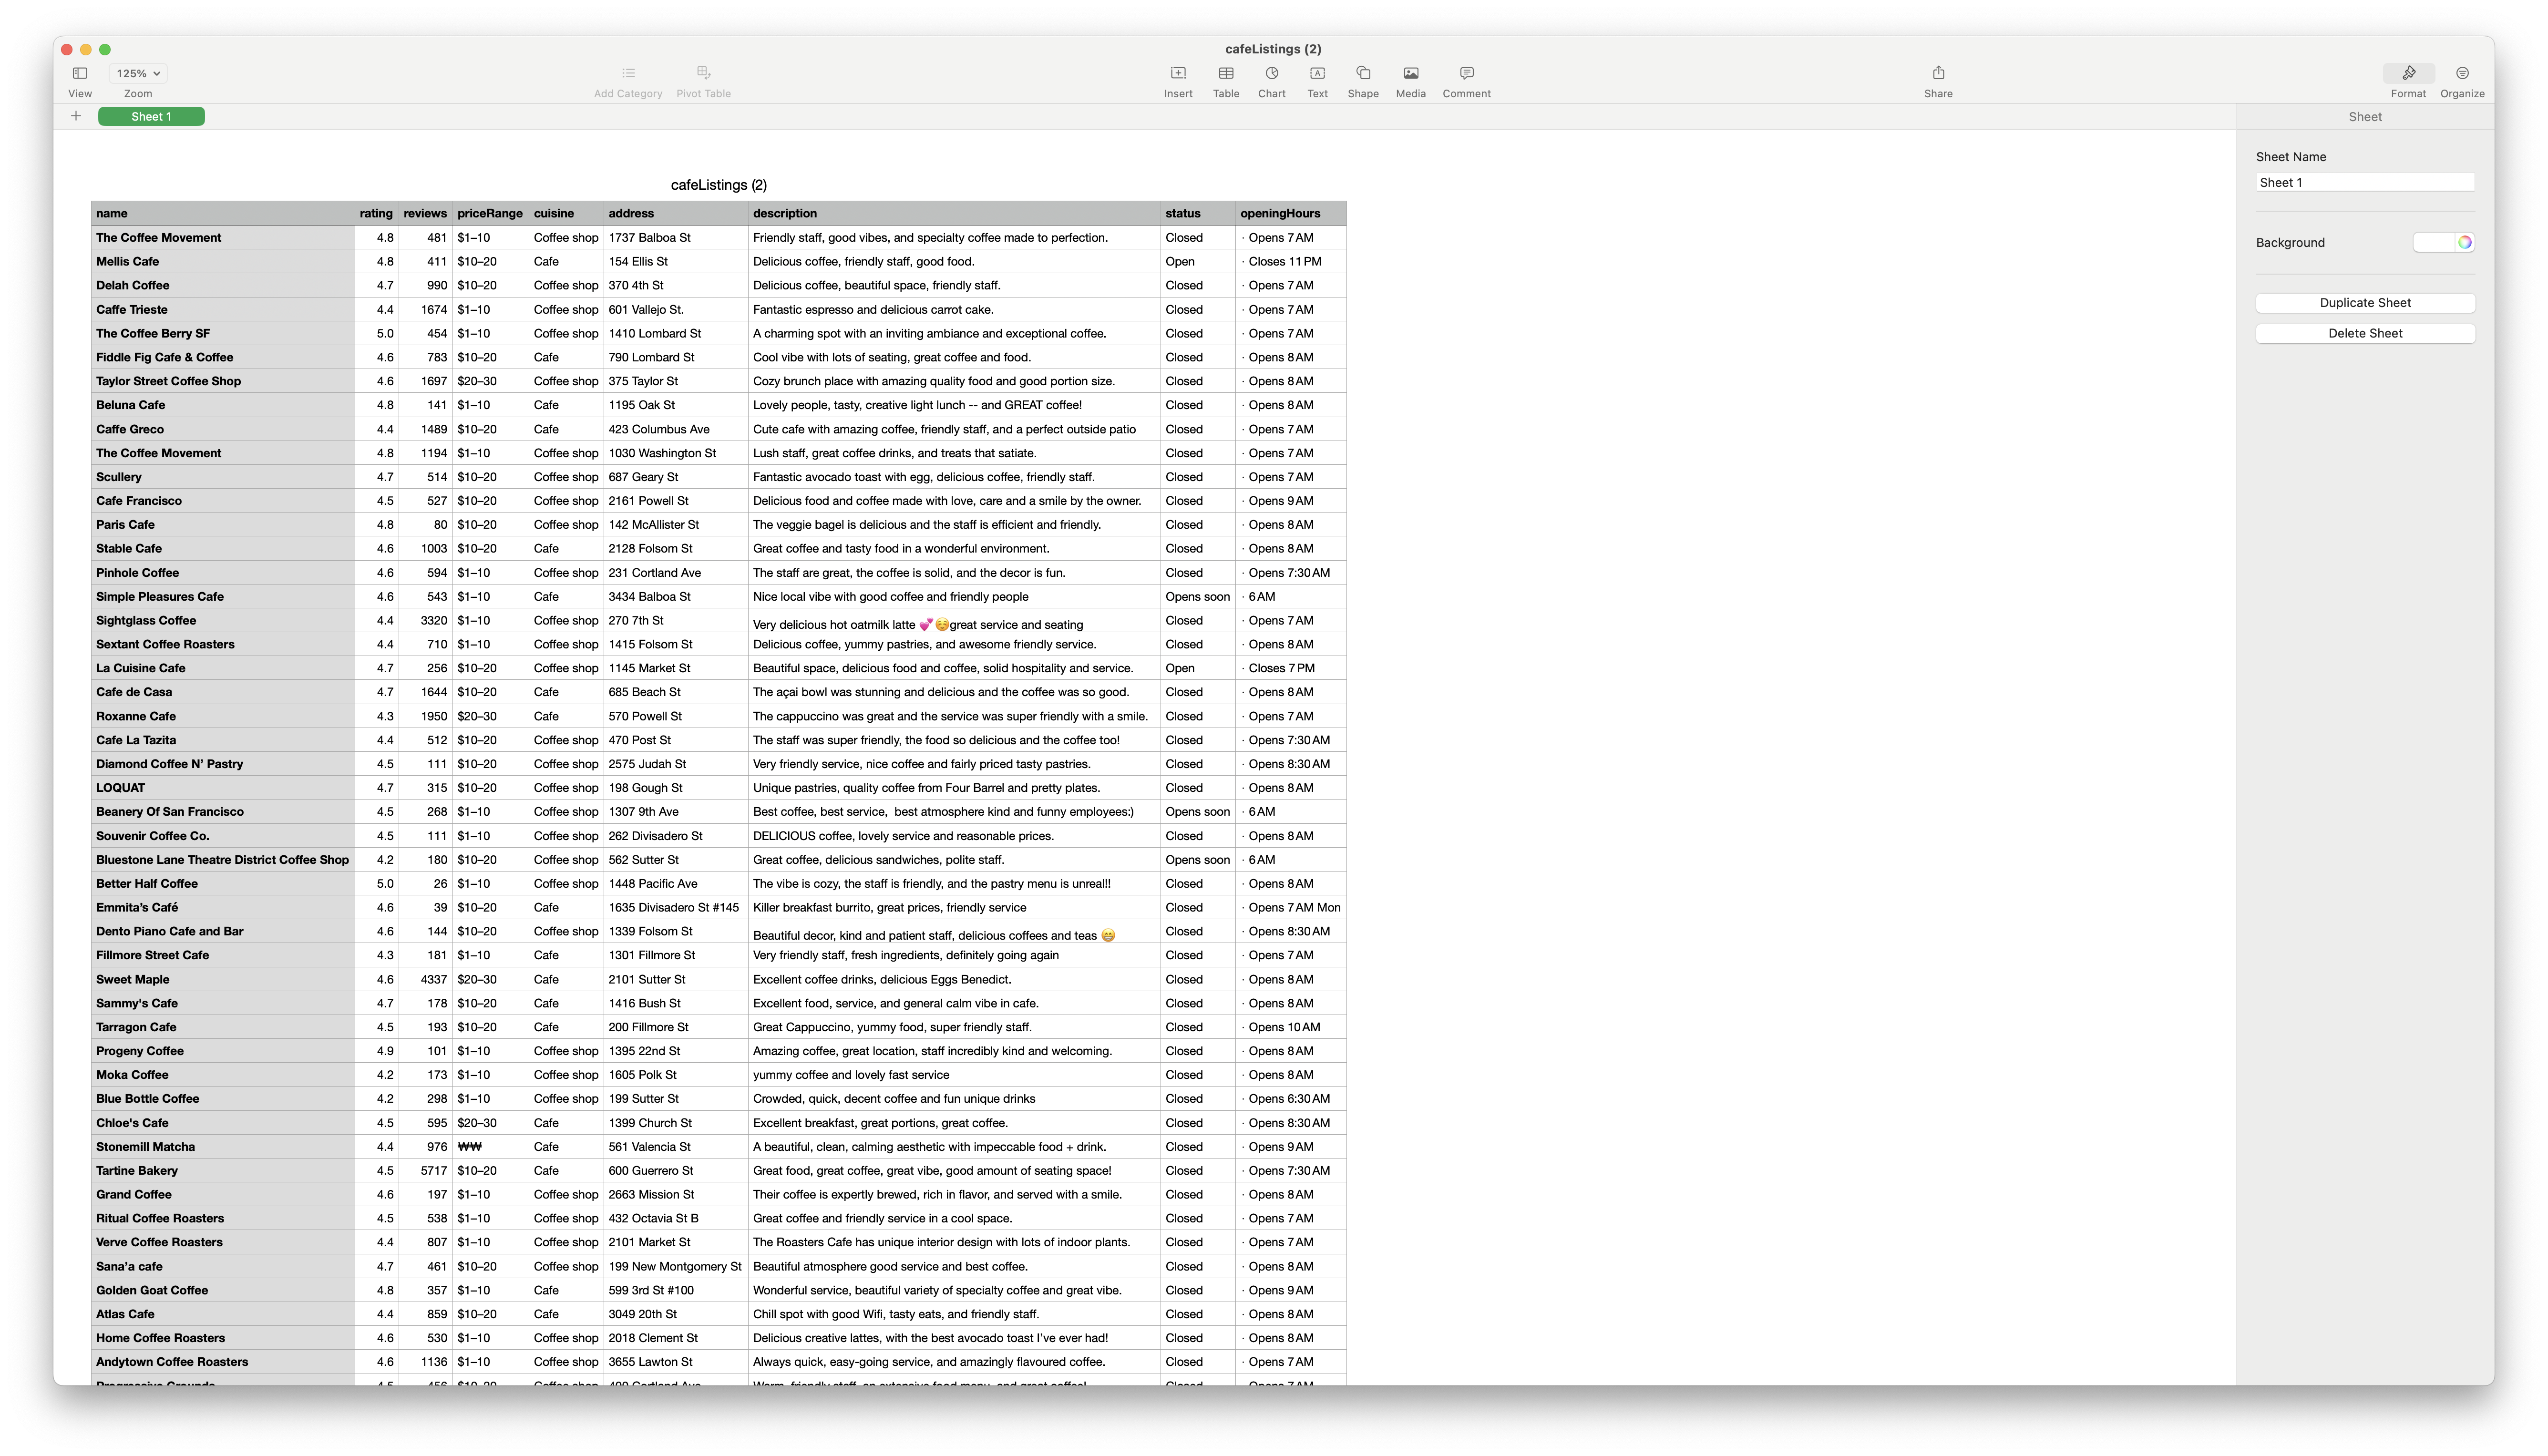Toggle the Organize inspector panel

(x=2462, y=73)
